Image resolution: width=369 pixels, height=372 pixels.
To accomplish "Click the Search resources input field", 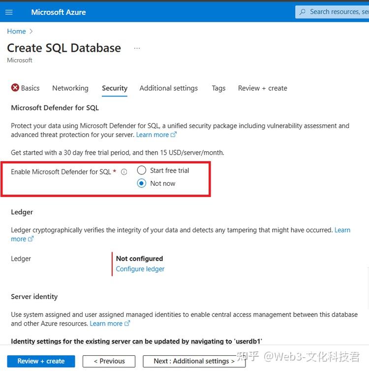I will tap(332, 12).
